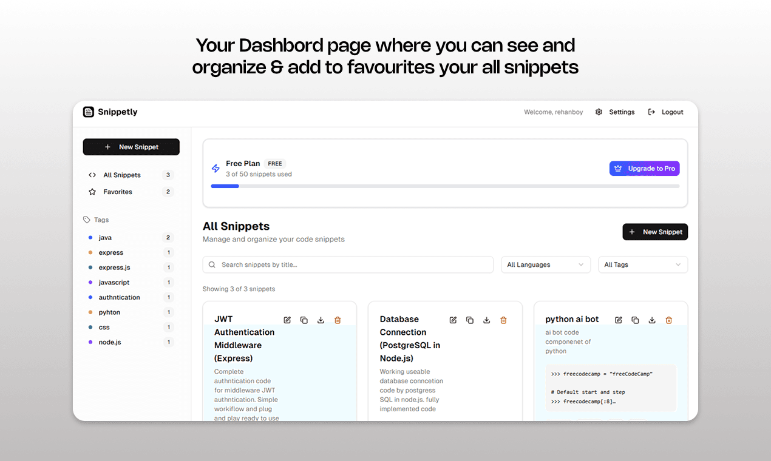This screenshot has height=461, width=771.
Task: Open the Settings gear in header
Action: (599, 112)
